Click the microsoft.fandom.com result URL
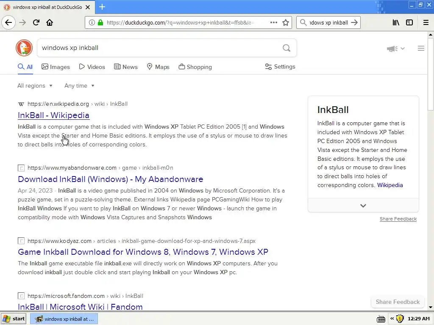The image size is (434, 325). point(85,296)
